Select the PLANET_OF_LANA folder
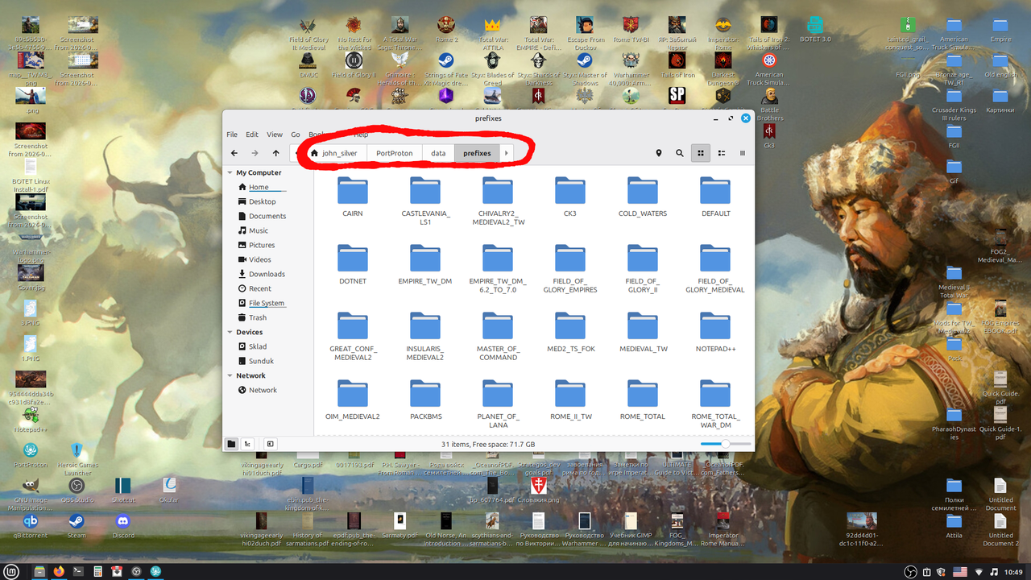 tap(498, 404)
